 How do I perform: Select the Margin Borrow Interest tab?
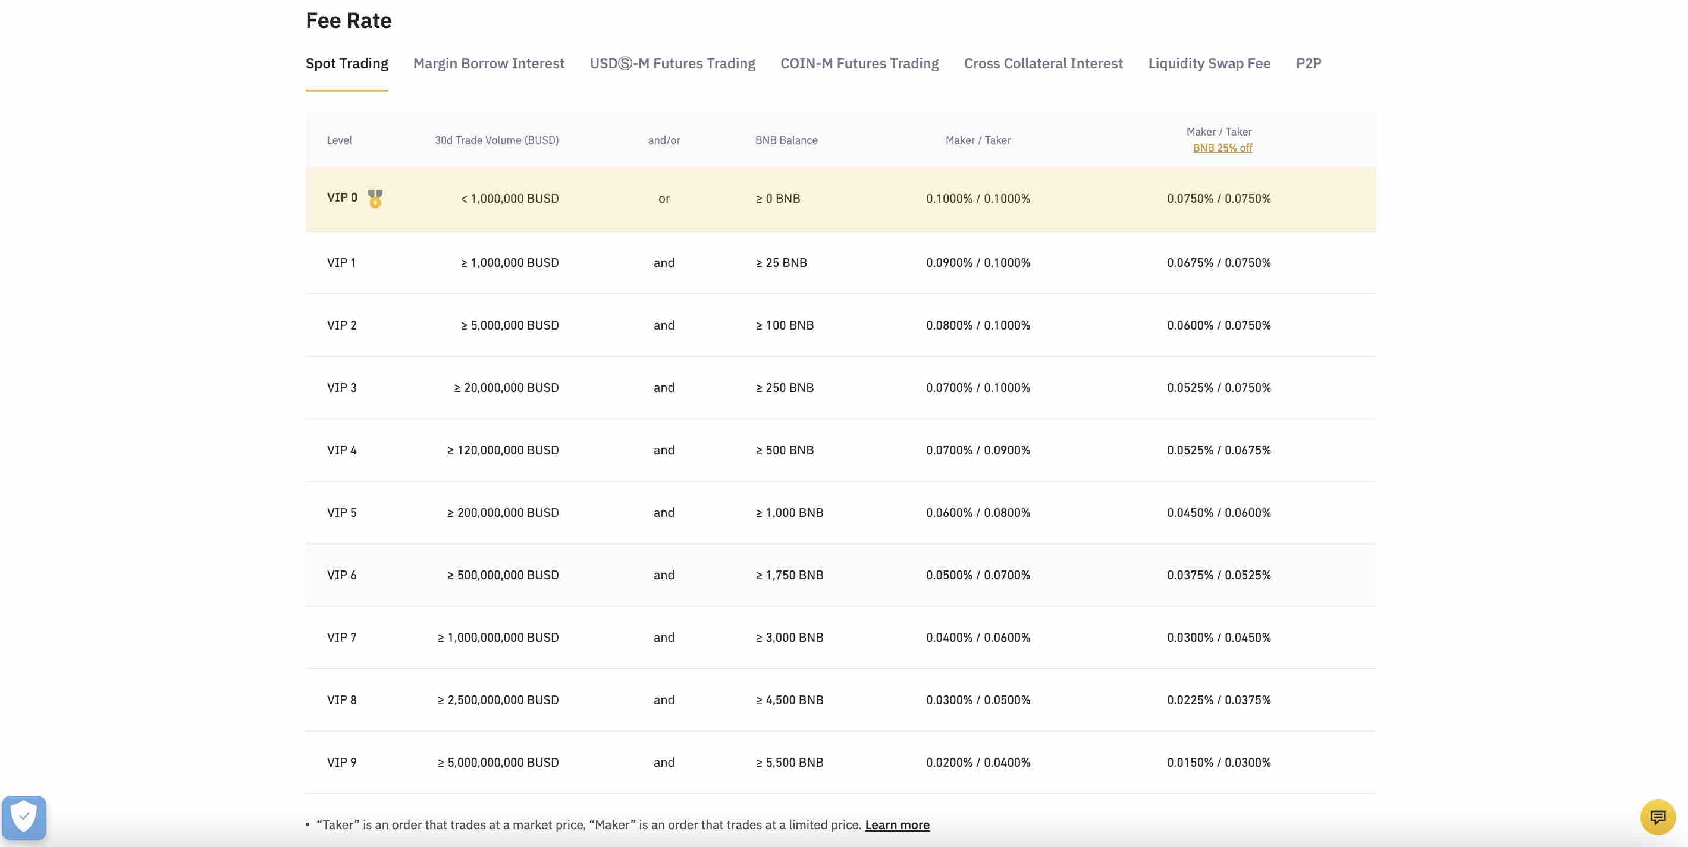point(488,62)
